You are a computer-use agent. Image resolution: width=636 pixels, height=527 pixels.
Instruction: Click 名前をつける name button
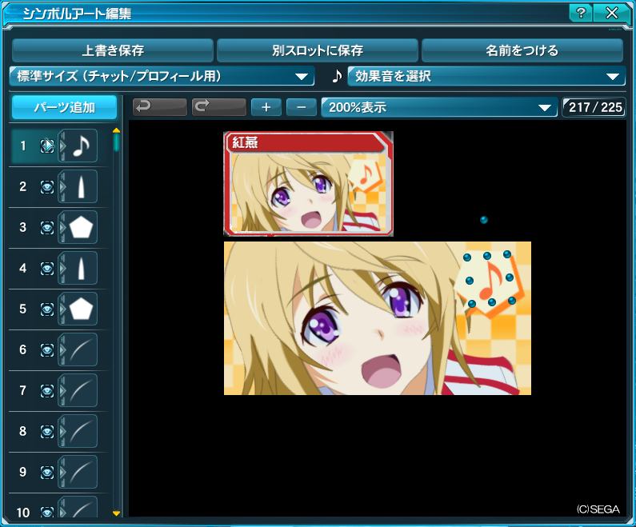522,50
